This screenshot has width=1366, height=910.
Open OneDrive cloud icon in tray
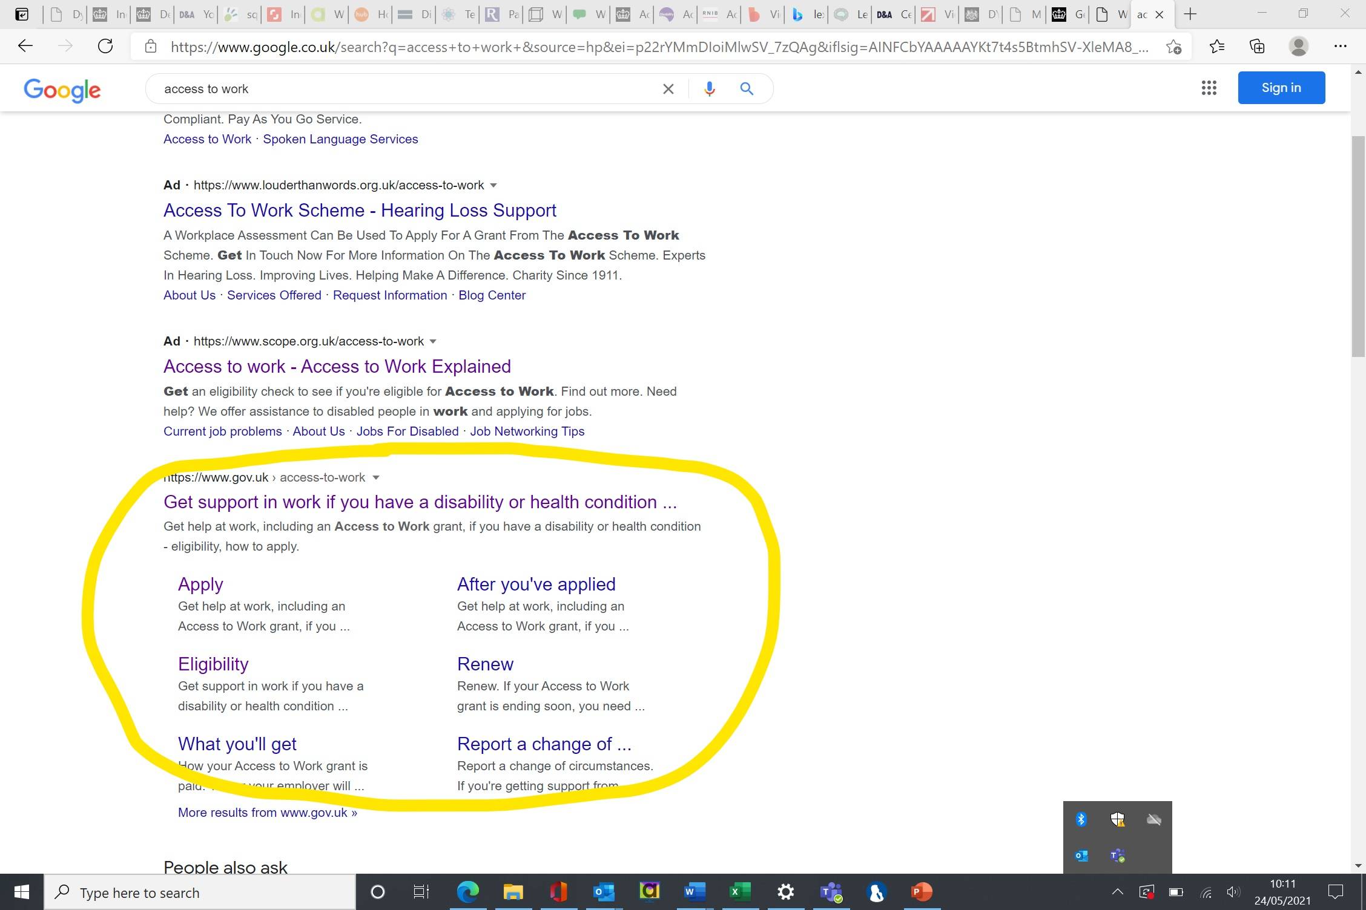(x=1153, y=819)
